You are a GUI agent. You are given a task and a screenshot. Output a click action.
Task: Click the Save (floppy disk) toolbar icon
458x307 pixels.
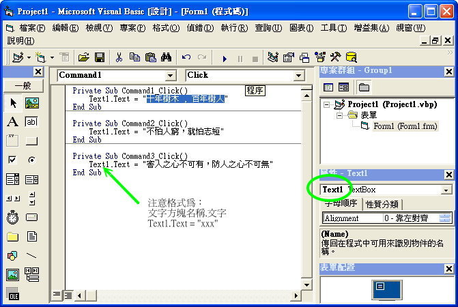99,57
